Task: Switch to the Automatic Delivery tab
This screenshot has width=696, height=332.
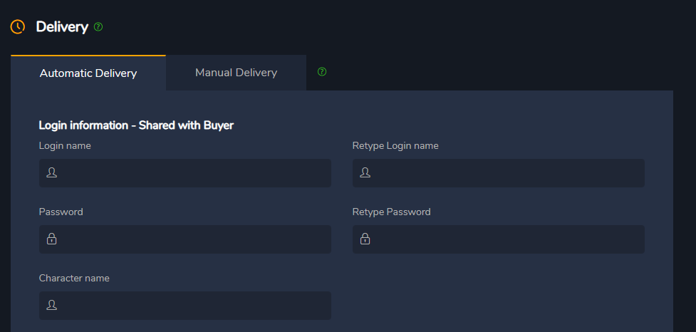Action: click(x=88, y=73)
